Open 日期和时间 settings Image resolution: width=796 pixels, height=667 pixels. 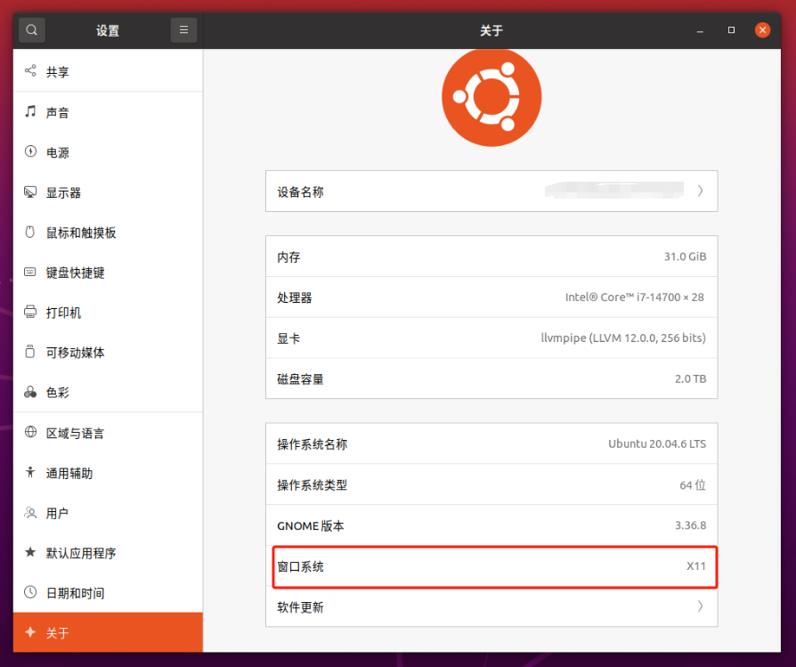click(x=76, y=593)
